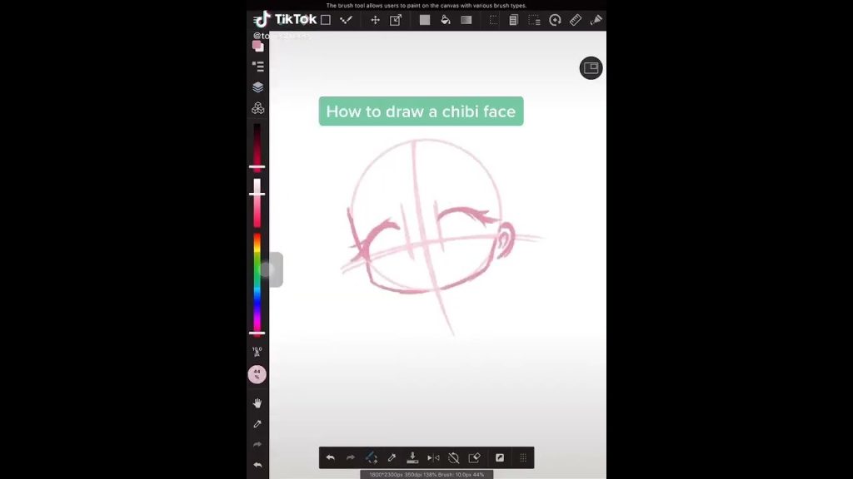Click the rainbow hue slider bar
Screen dimensions: 853x479
click(257, 281)
